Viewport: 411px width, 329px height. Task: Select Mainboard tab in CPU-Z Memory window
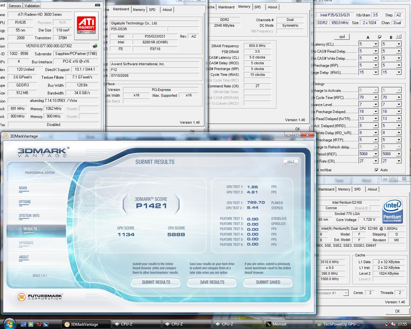click(x=226, y=7)
